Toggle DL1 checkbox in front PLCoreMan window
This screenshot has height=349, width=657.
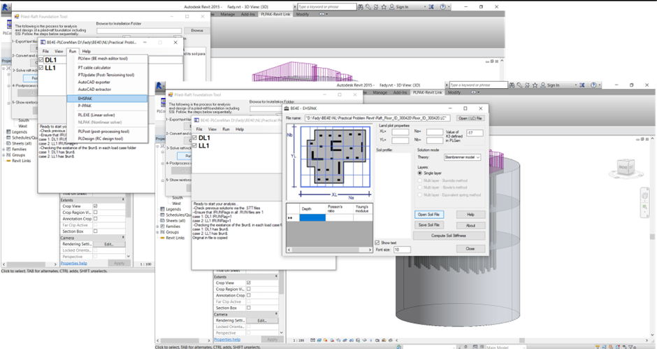(194, 138)
